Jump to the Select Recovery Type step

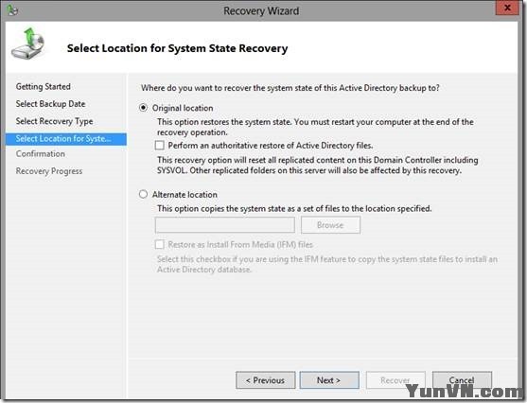point(54,121)
